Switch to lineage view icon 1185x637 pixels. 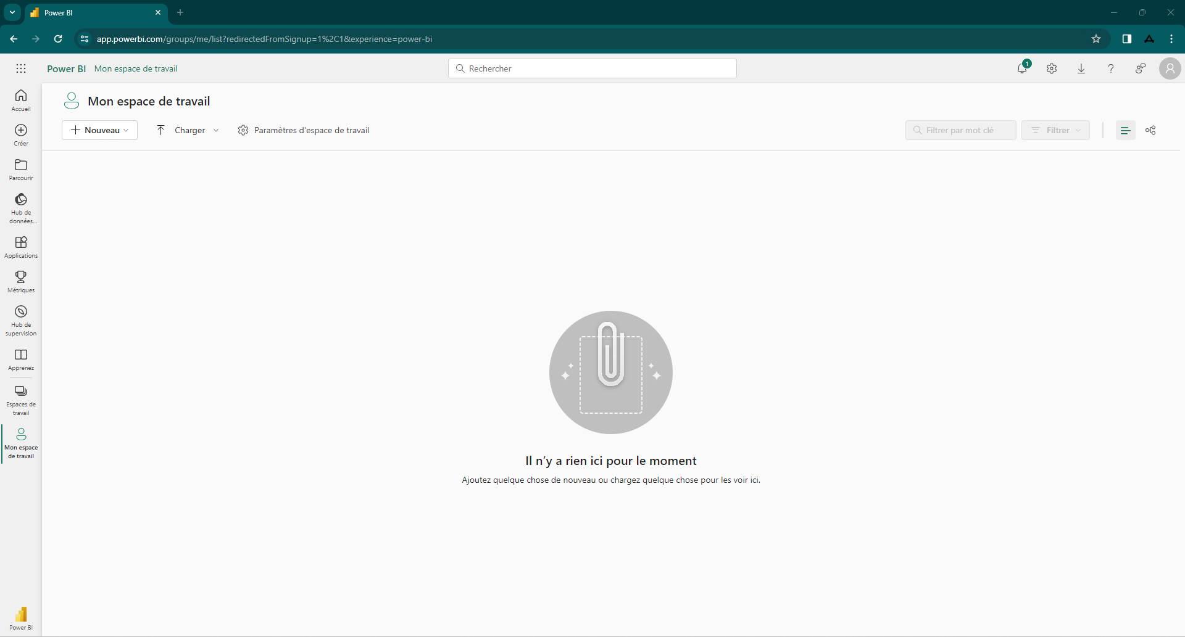click(x=1150, y=130)
